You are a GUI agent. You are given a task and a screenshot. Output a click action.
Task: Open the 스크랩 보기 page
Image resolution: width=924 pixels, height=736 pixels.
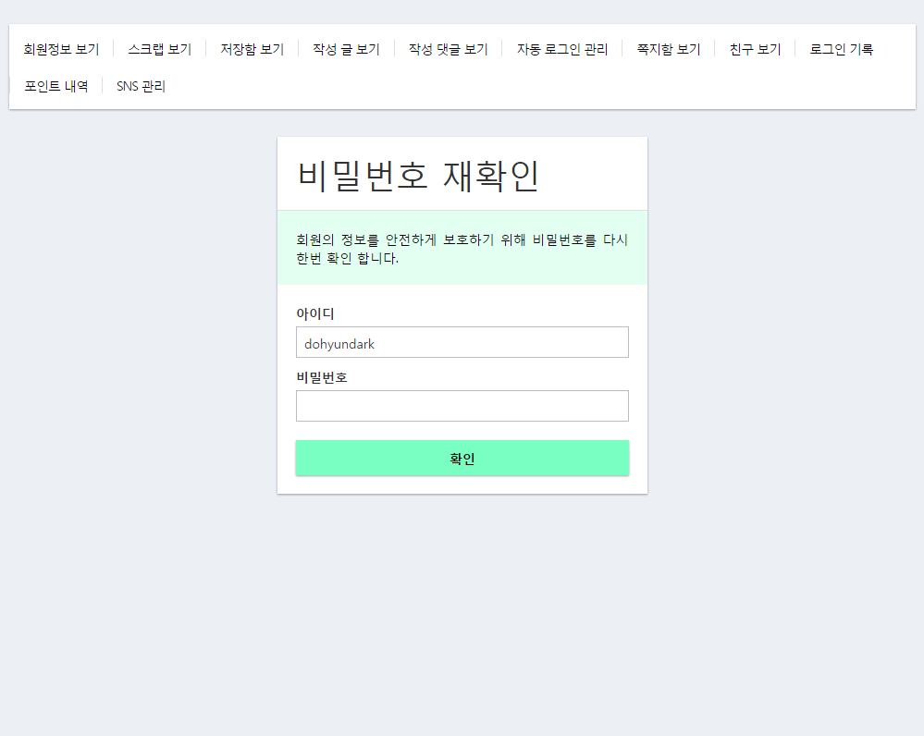pyautogui.click(x=159, y=48)
